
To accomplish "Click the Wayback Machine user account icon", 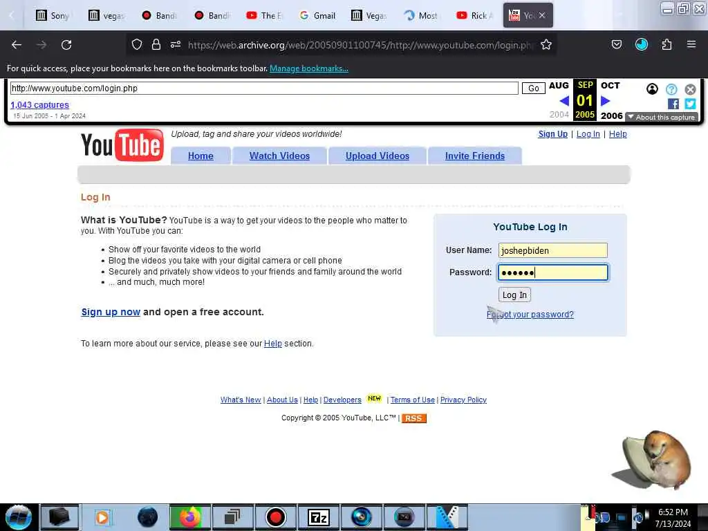I will pyautogui.click(x=653, y=89).
